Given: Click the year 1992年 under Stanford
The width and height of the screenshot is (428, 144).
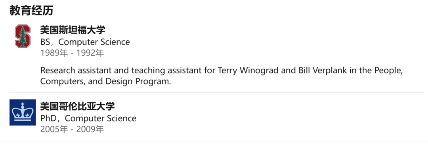Looking at the screenshot, I should [x=90, y=53].
